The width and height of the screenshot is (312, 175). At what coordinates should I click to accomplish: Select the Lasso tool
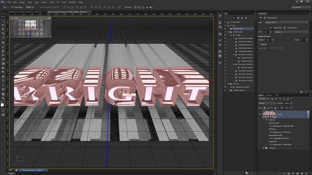(3, 25)
